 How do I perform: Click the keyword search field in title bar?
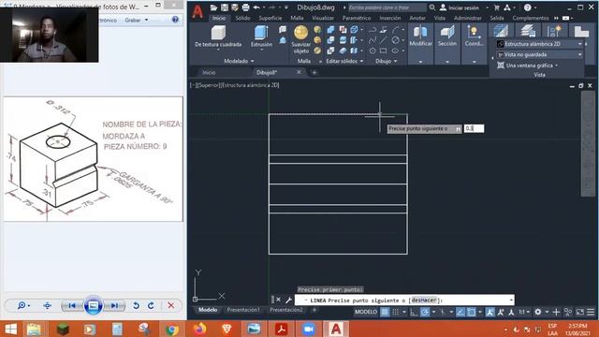pos(387,7)
